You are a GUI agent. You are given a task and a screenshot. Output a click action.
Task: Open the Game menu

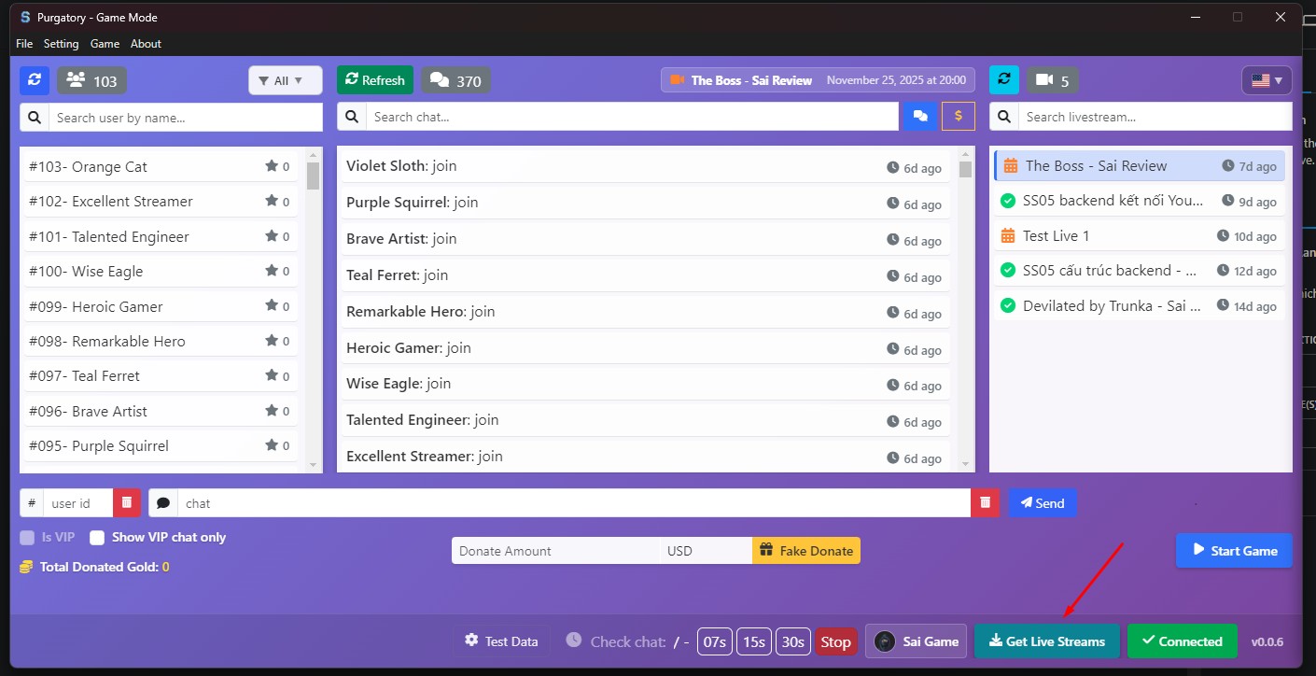[105, 44]
